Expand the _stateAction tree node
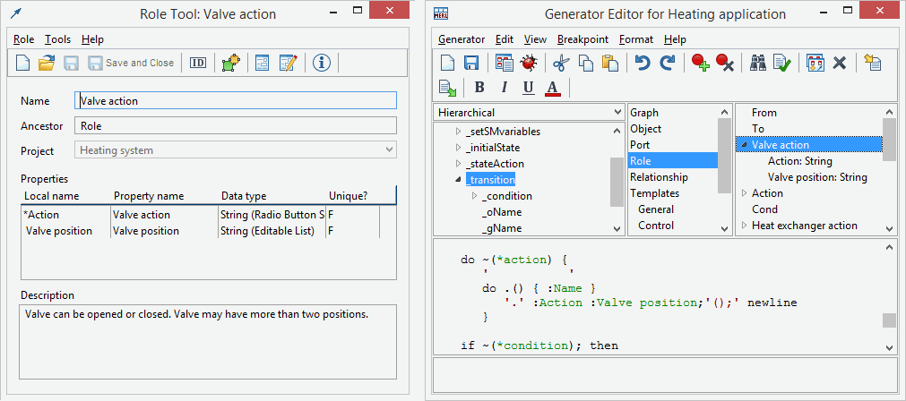Viewport: 906px width, 401px height. click(x=458, y=164)
